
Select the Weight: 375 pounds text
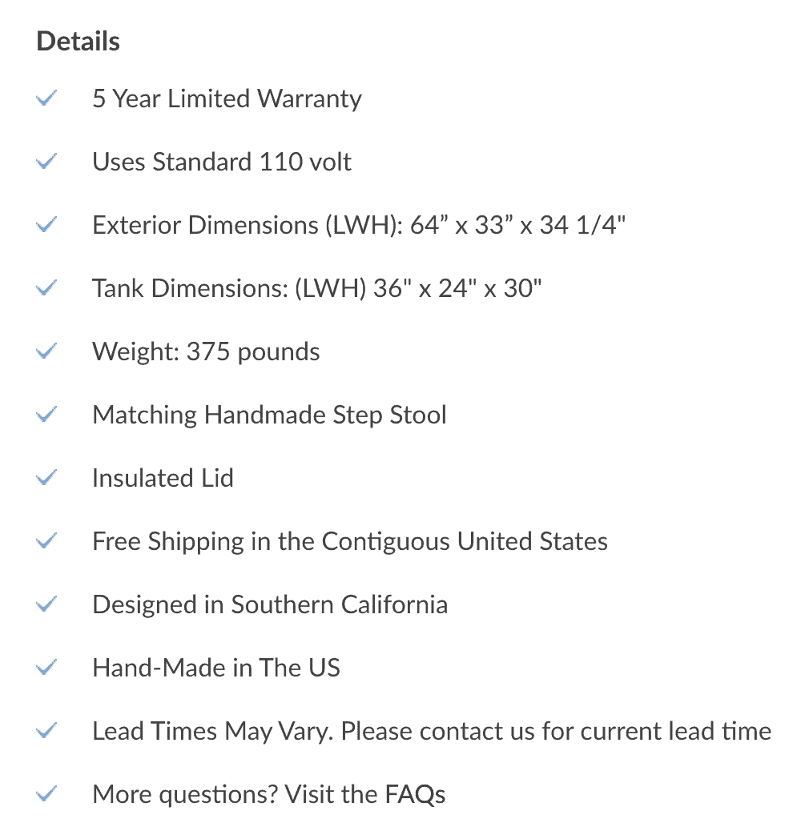click(206, 352)
